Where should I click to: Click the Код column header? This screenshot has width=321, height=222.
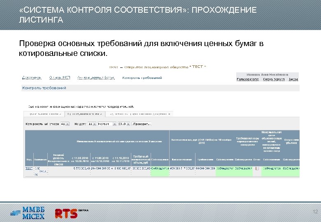coord(29,160)
